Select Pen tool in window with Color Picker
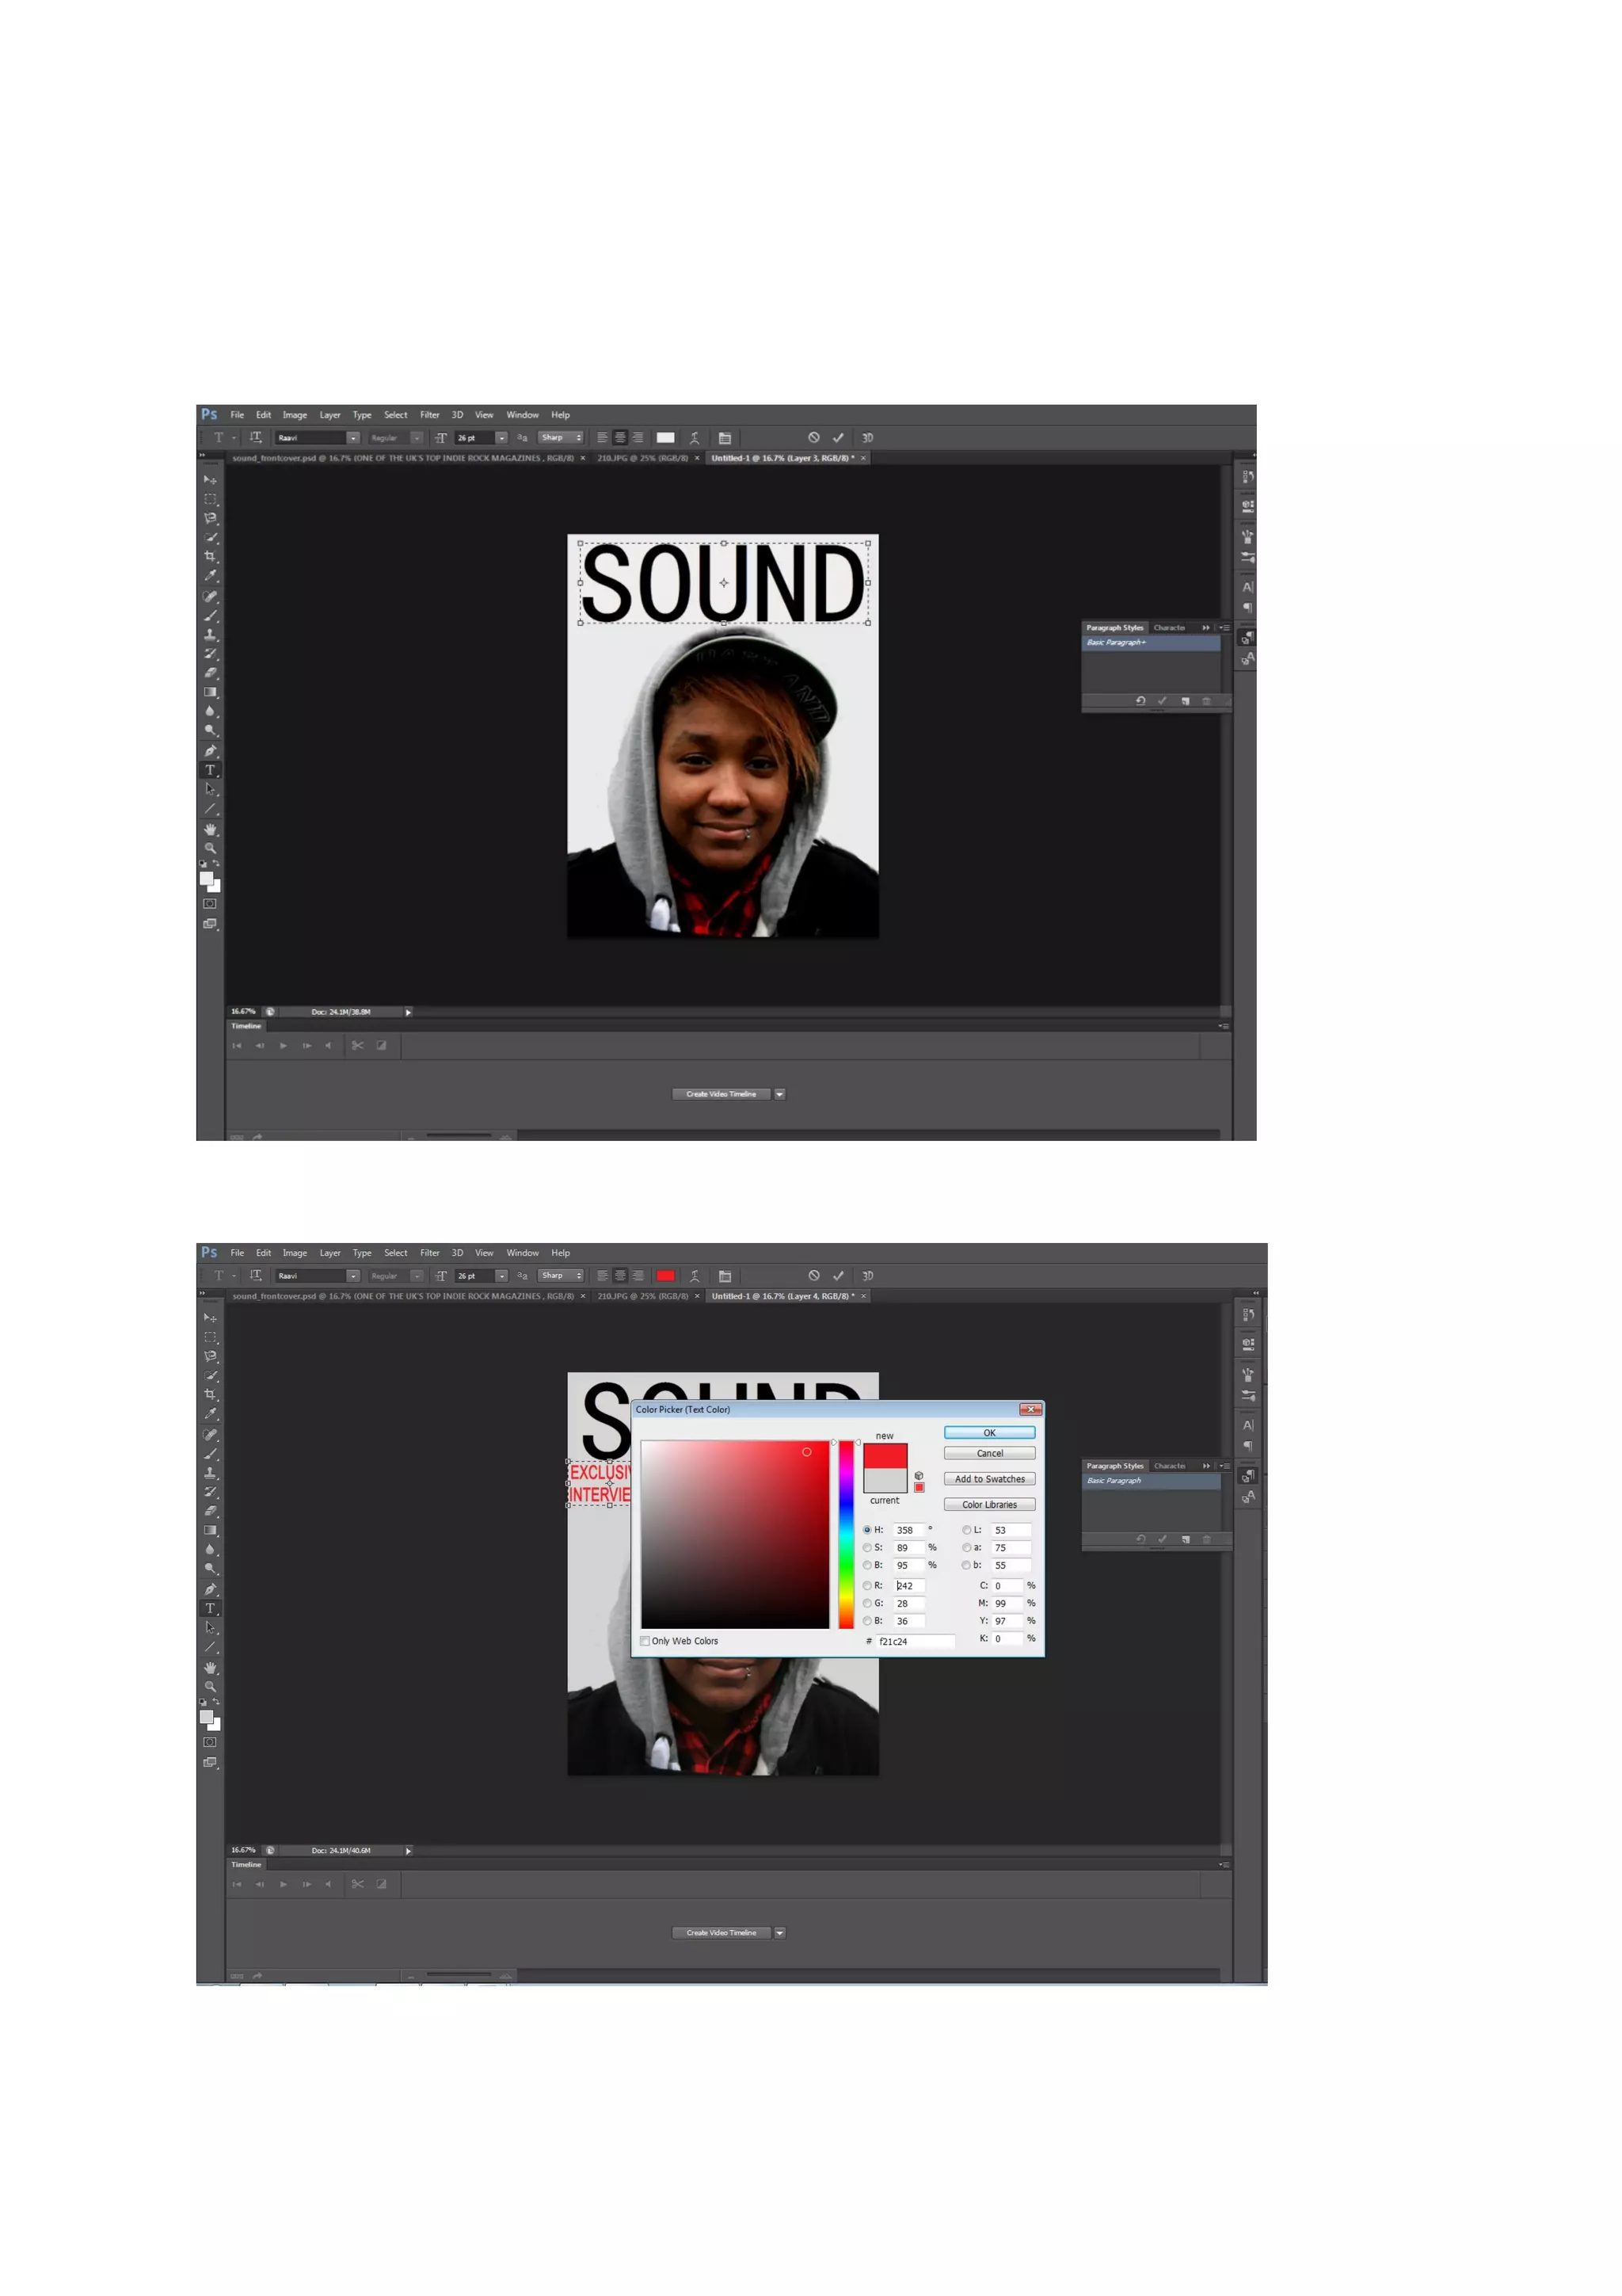 [x=210, y=1589]
